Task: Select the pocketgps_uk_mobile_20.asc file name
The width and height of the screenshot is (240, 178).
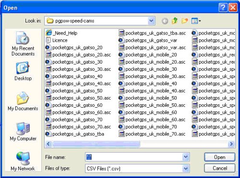Action: pos(155,62)
